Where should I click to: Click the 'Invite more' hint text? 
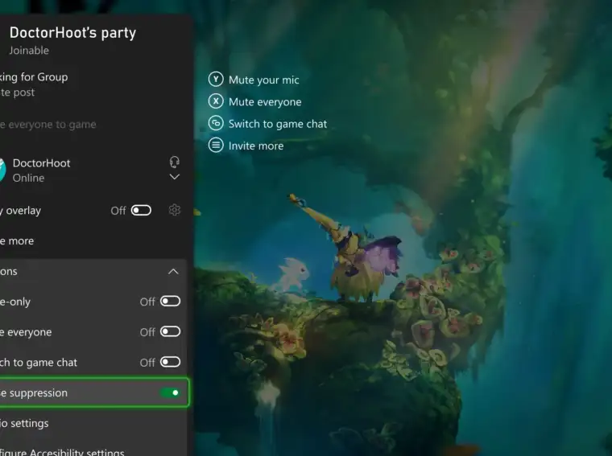coord(256,146)
